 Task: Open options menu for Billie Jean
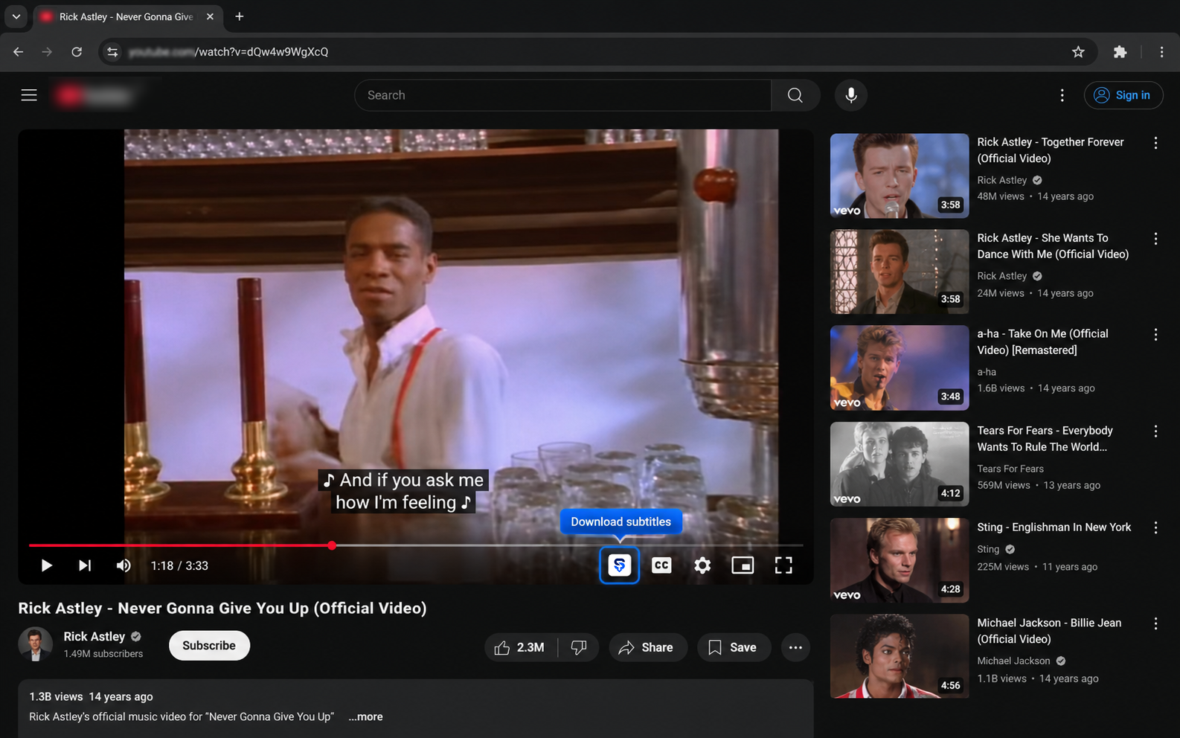point(1155,623)
